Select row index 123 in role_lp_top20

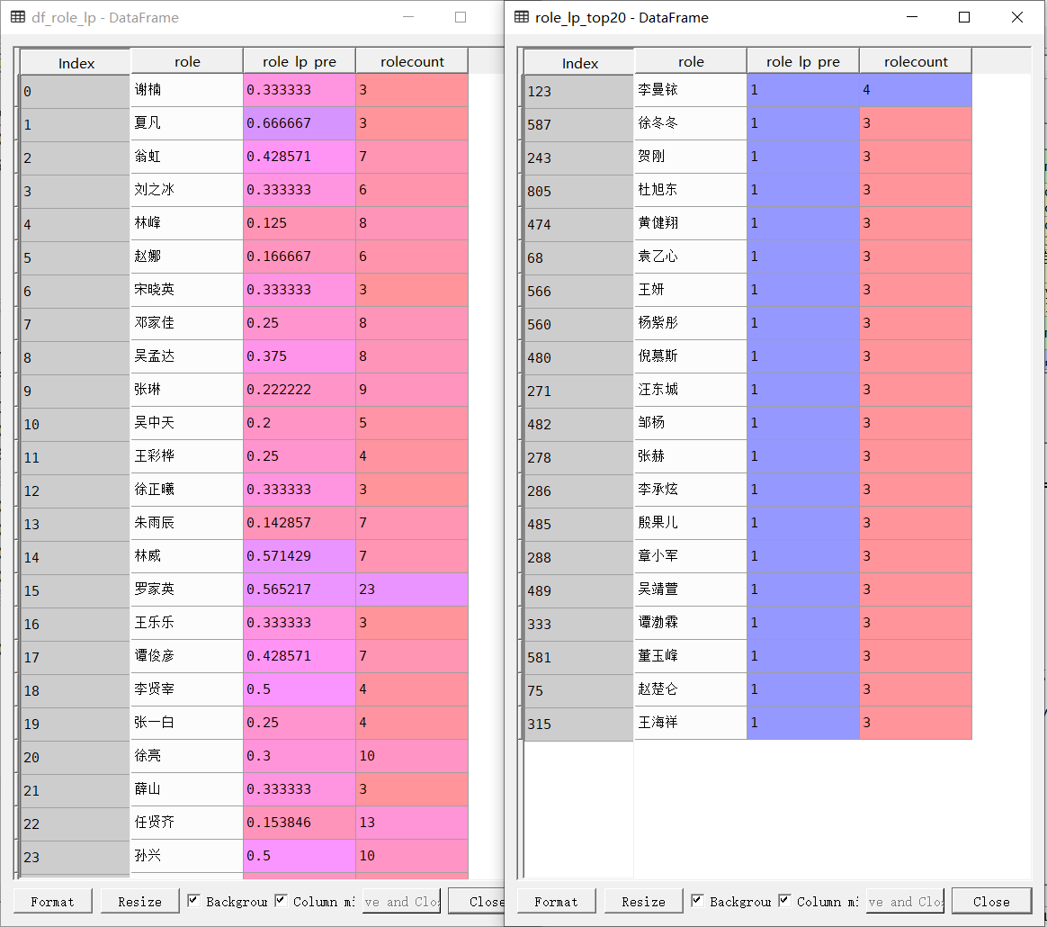pyautogui.click(x=579, y=91)
